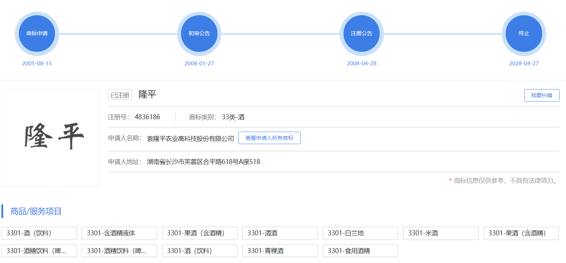566x263 pixels.
Task: Click the date 2008-04-28
Action: click(x=362, y=64)
